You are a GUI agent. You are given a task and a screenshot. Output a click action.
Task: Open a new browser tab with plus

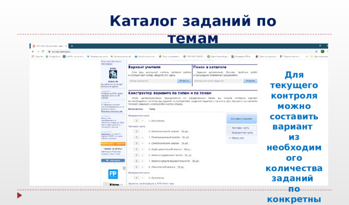click(71, 46)
